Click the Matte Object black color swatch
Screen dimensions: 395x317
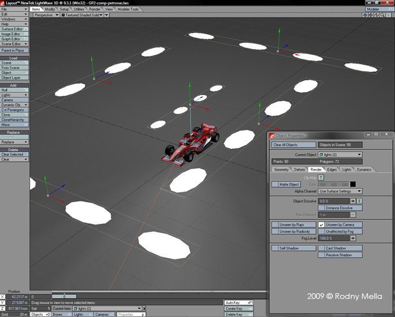click(x=353, y=184)
